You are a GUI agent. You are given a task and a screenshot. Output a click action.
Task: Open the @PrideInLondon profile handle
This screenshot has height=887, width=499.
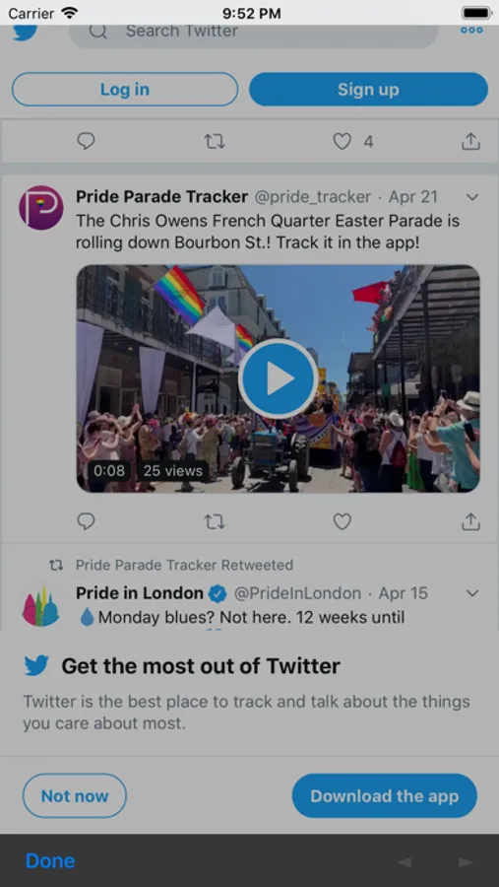click(x=297, y=593)
